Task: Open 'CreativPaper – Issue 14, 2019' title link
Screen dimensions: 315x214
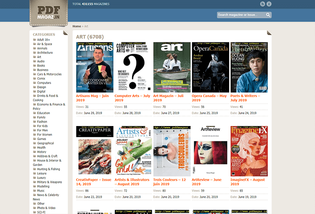Action: click(x=94, y=182)
